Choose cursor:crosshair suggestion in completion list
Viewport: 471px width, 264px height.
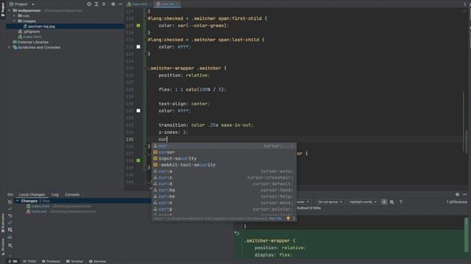(224, 177)
